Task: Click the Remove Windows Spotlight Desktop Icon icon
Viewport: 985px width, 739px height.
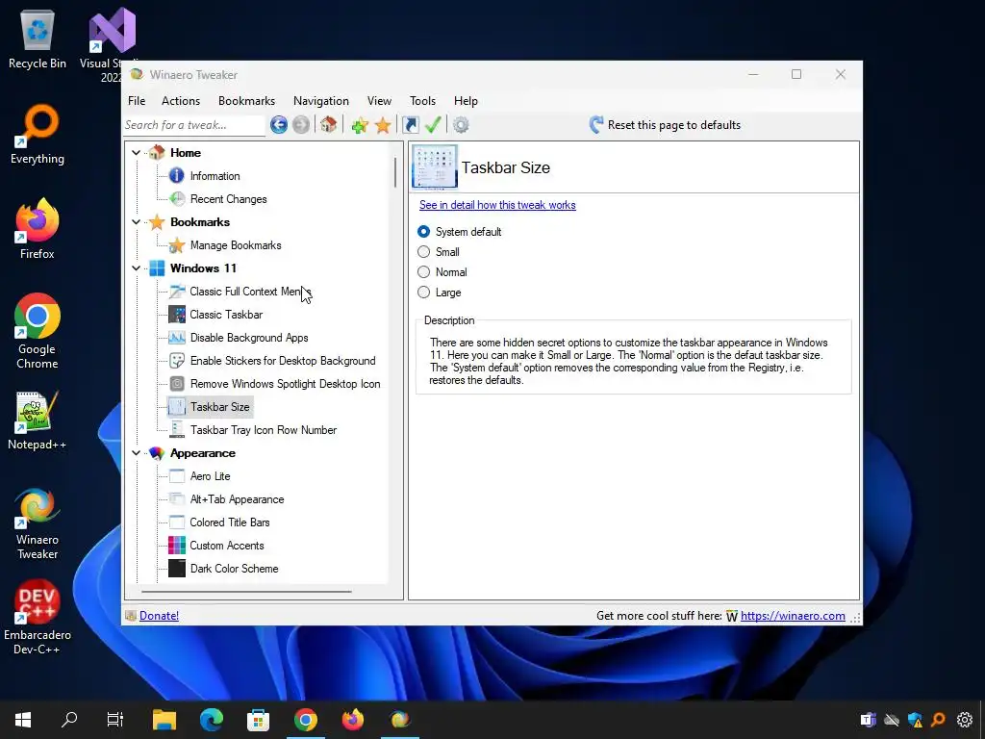Action: point(177,384)
